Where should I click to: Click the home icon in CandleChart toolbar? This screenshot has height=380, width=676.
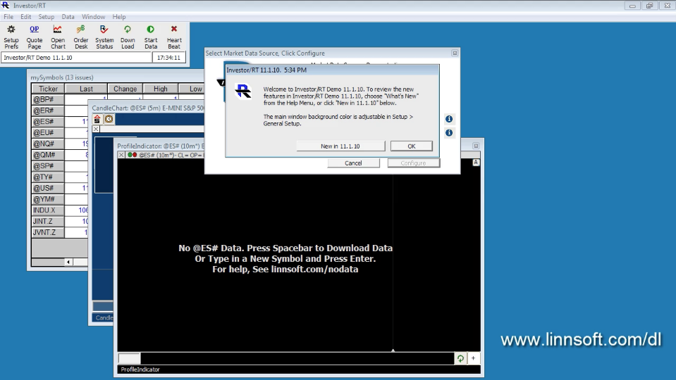[x=97, y=119]
